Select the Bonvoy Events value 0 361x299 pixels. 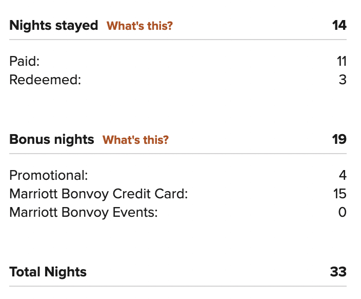(343, 213)
